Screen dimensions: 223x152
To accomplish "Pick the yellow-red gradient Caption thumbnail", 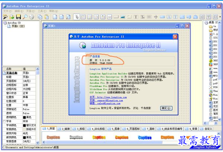I will pos(99,137).
